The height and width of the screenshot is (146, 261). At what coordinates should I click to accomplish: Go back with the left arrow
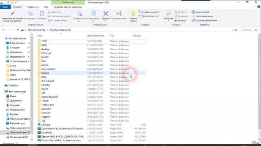[4, 30]
